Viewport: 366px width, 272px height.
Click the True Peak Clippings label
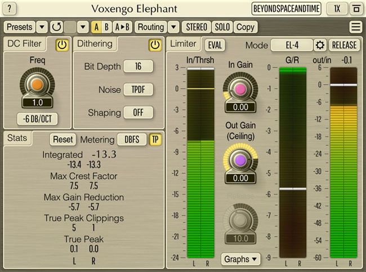(x=84, y=219)
